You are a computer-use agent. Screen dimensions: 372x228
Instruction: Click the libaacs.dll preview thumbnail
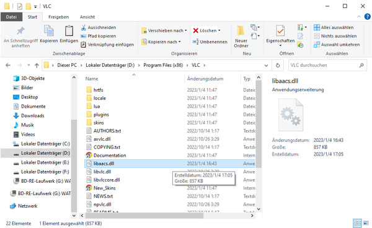(x=291, y=115)
